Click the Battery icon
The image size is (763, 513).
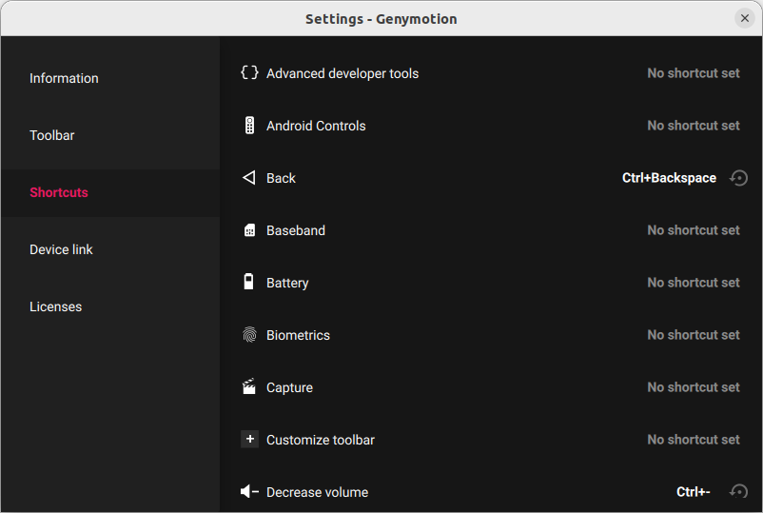point(249,283)
